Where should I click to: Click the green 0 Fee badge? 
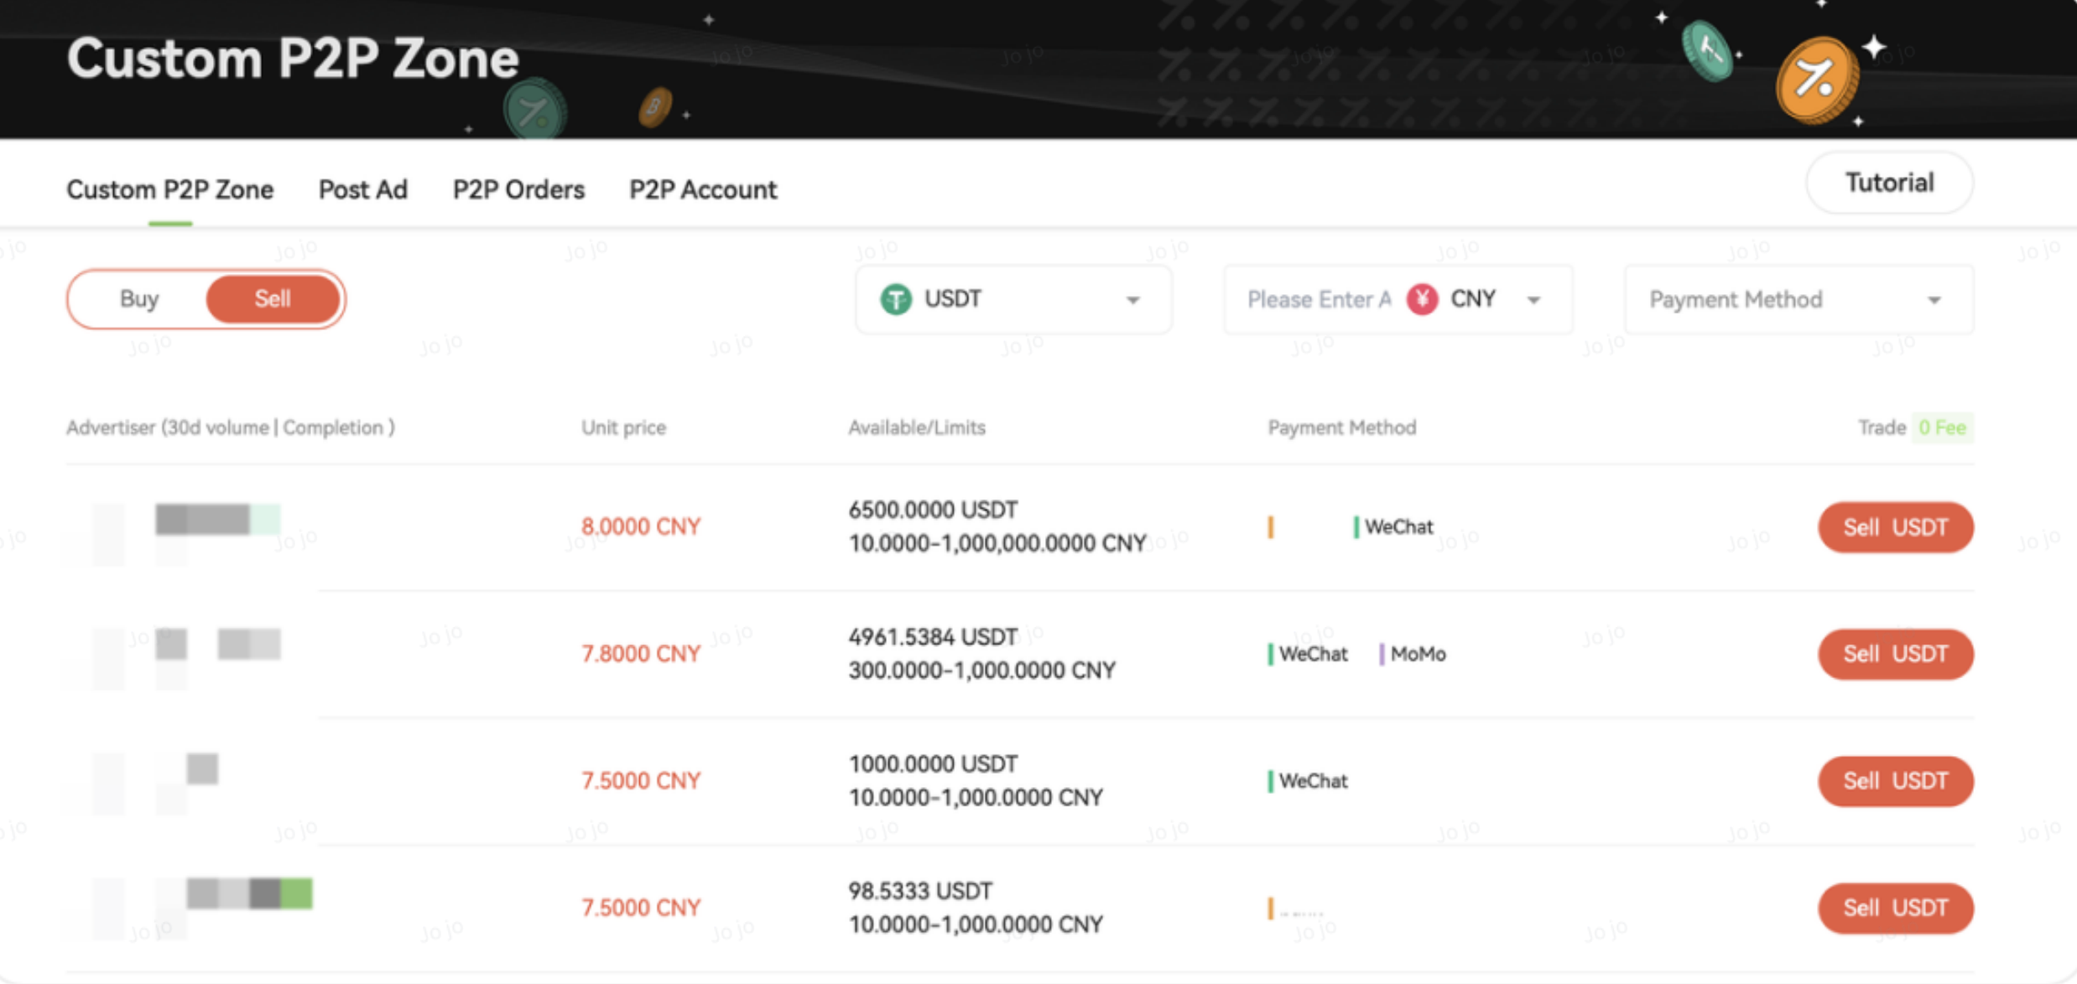pyautogui.click(x=1941, y=427)
